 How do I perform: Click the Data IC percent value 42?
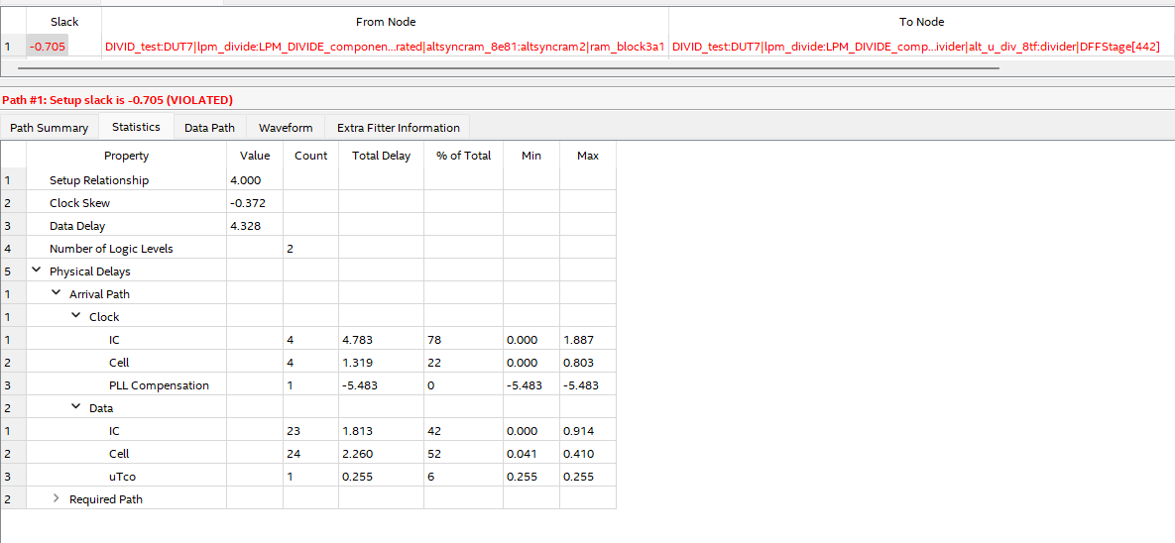(434, 431)
